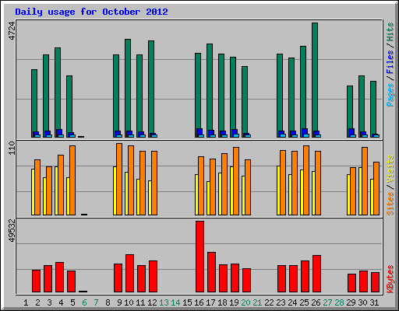This screenshot has width=399, height=311.
Task: Click green weekend day label '14'
Action: (175, 302)
